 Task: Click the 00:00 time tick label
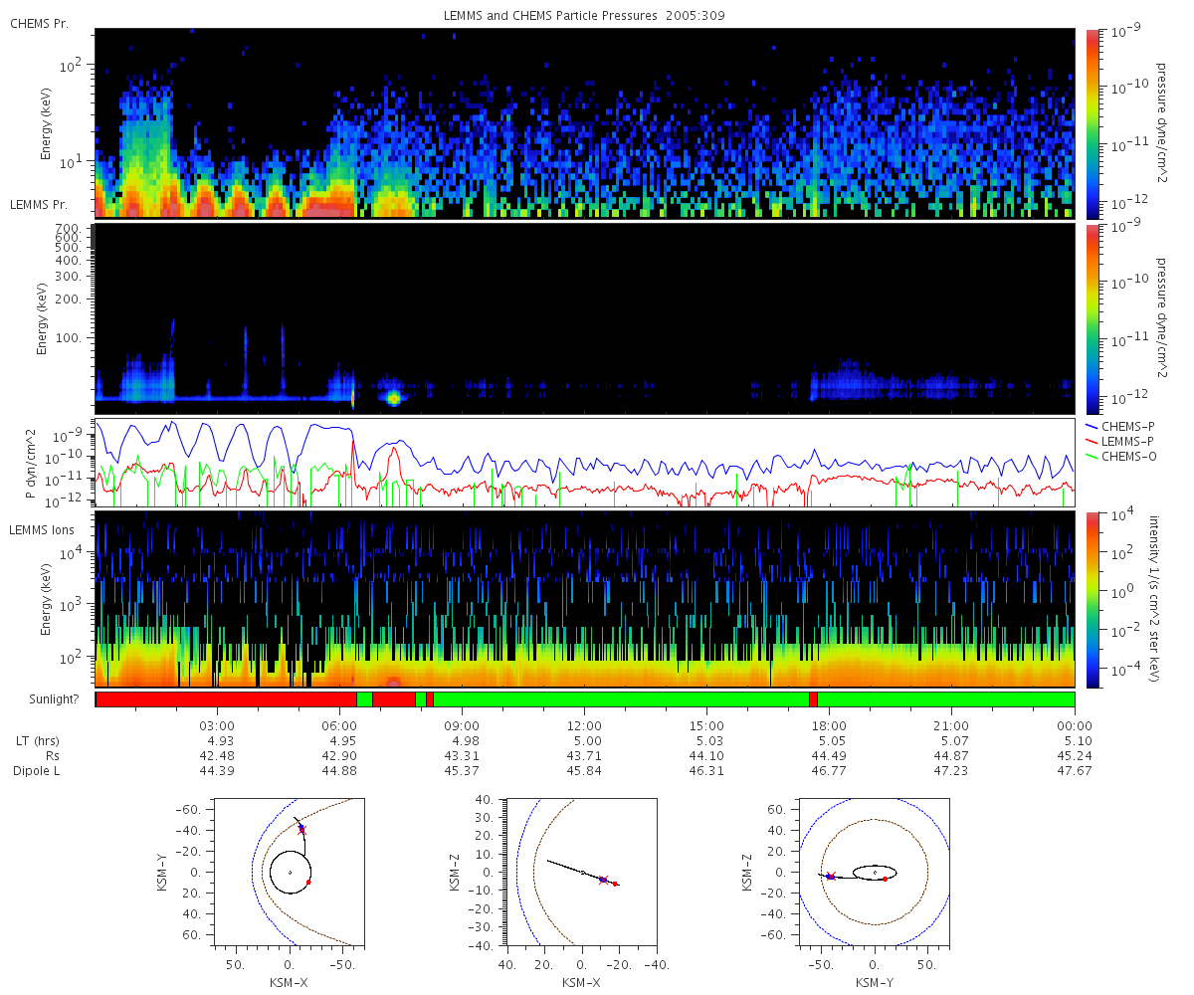pos(1075,724)
